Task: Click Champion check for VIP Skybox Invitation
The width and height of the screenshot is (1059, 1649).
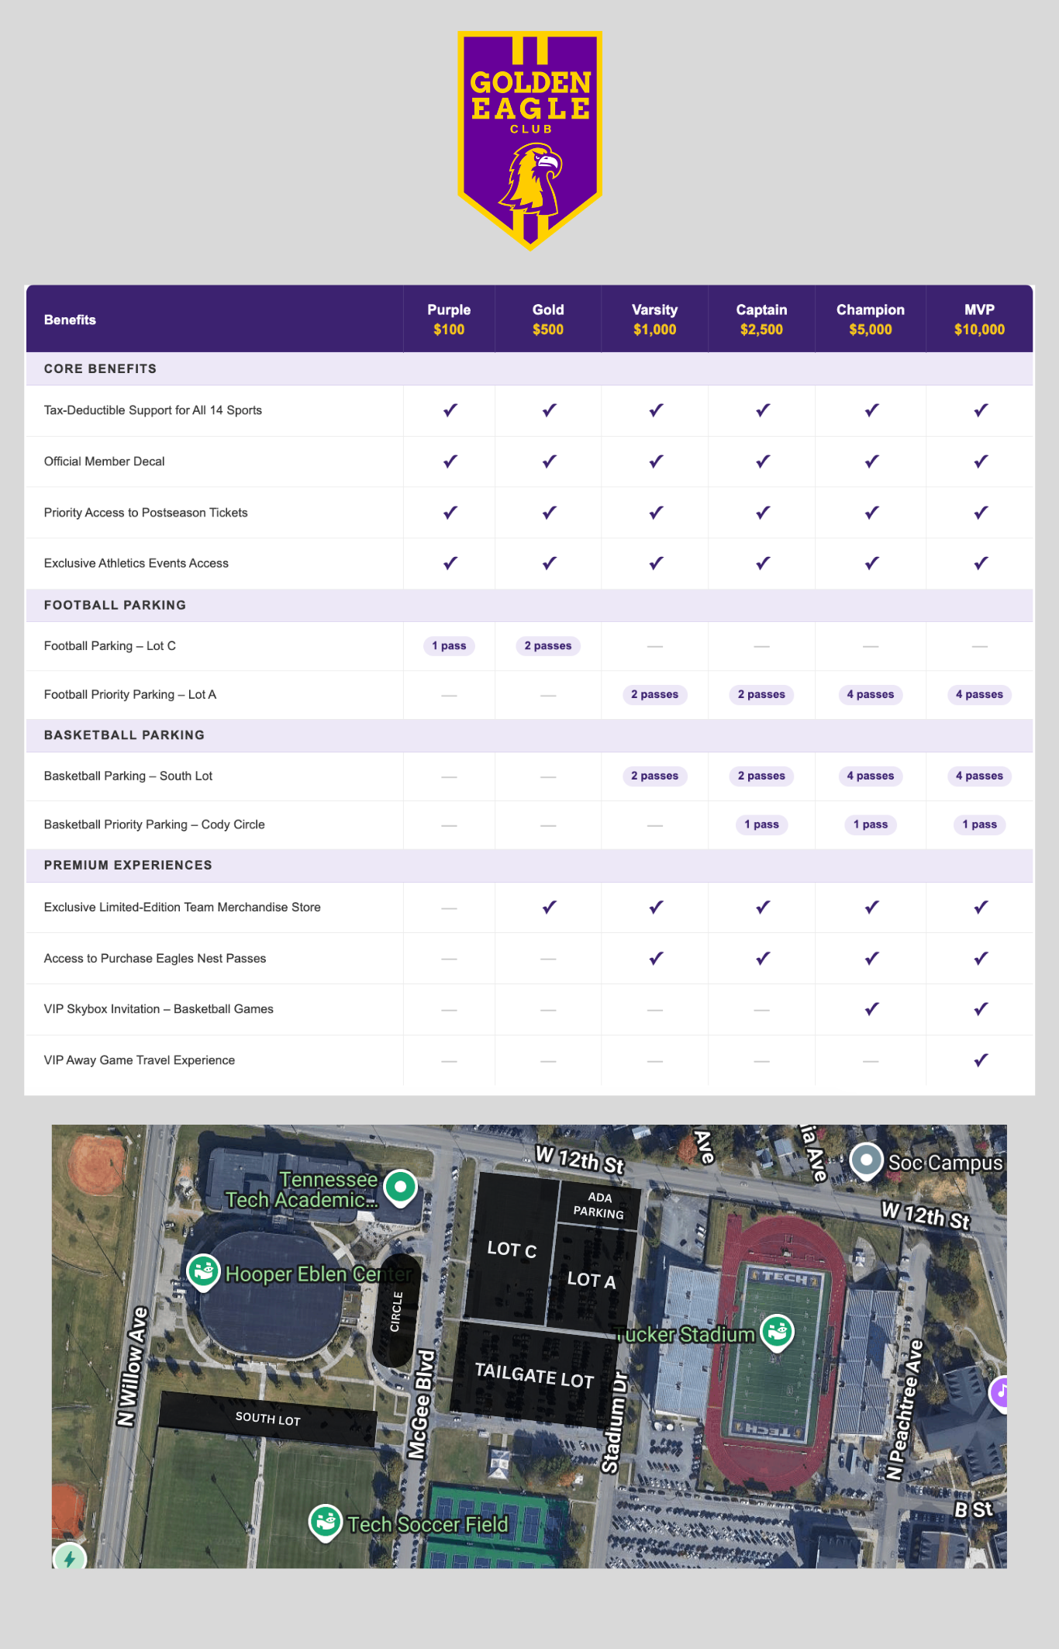Action: 871,1009
